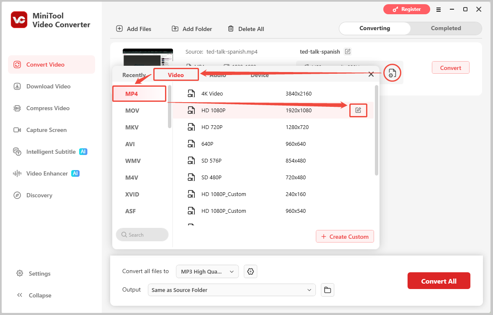Choose the SD 480P preset
The width and height of the screenshot is (493, 315).
coord(273,177)
